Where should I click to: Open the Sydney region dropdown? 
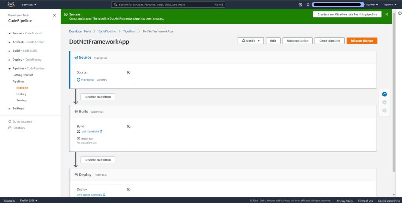tap(372, 5)
